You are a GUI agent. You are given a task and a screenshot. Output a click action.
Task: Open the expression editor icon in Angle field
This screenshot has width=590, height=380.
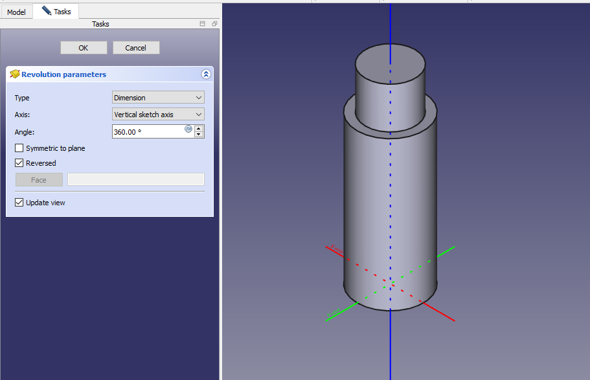tap(188, 129)
